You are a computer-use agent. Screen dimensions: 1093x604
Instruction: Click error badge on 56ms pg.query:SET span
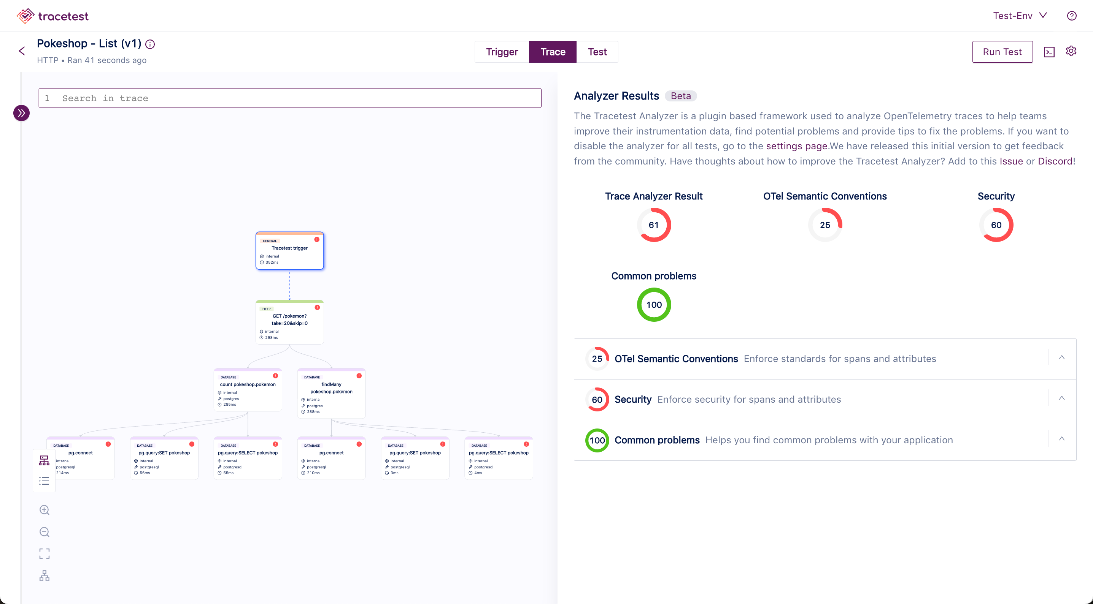[x=192, y=444]
